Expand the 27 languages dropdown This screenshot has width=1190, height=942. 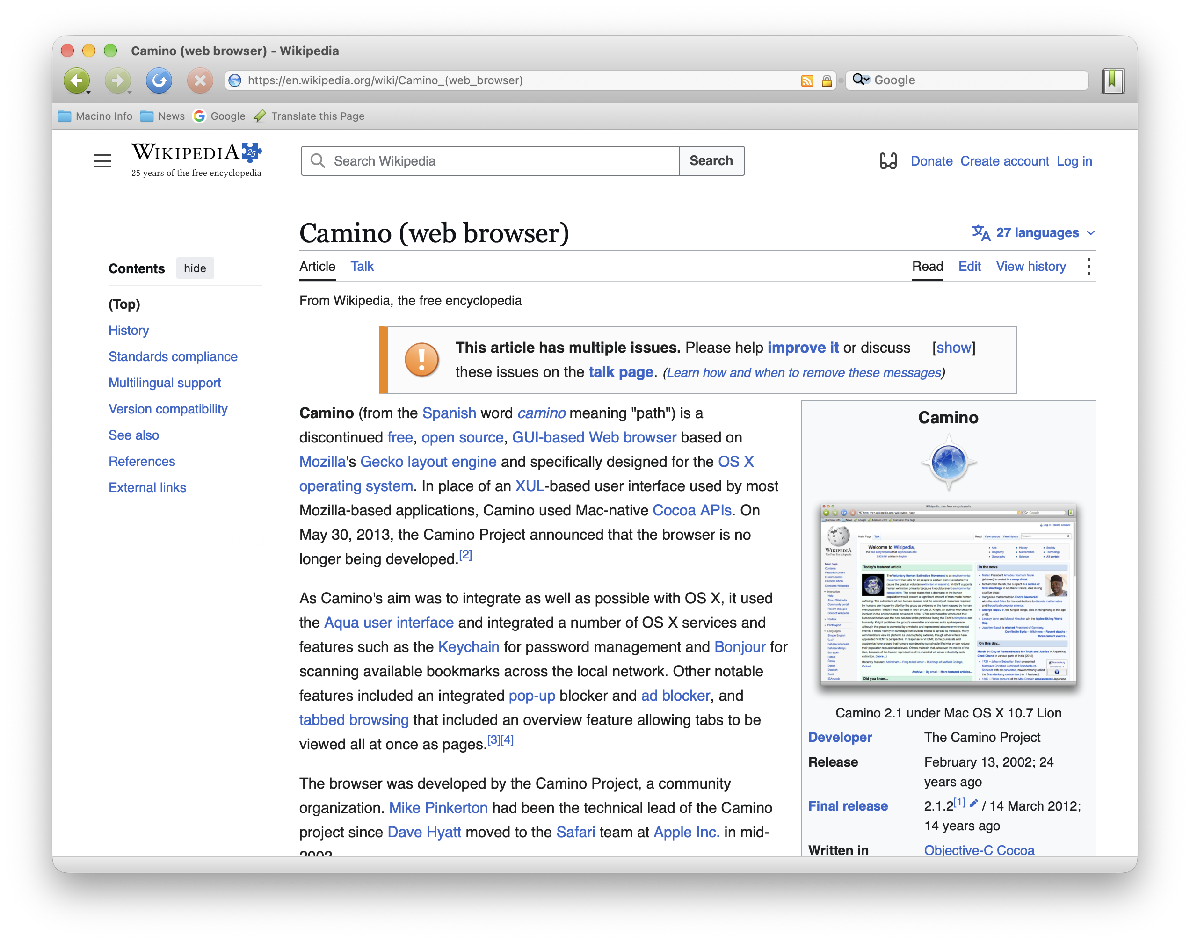point(1033,233)
